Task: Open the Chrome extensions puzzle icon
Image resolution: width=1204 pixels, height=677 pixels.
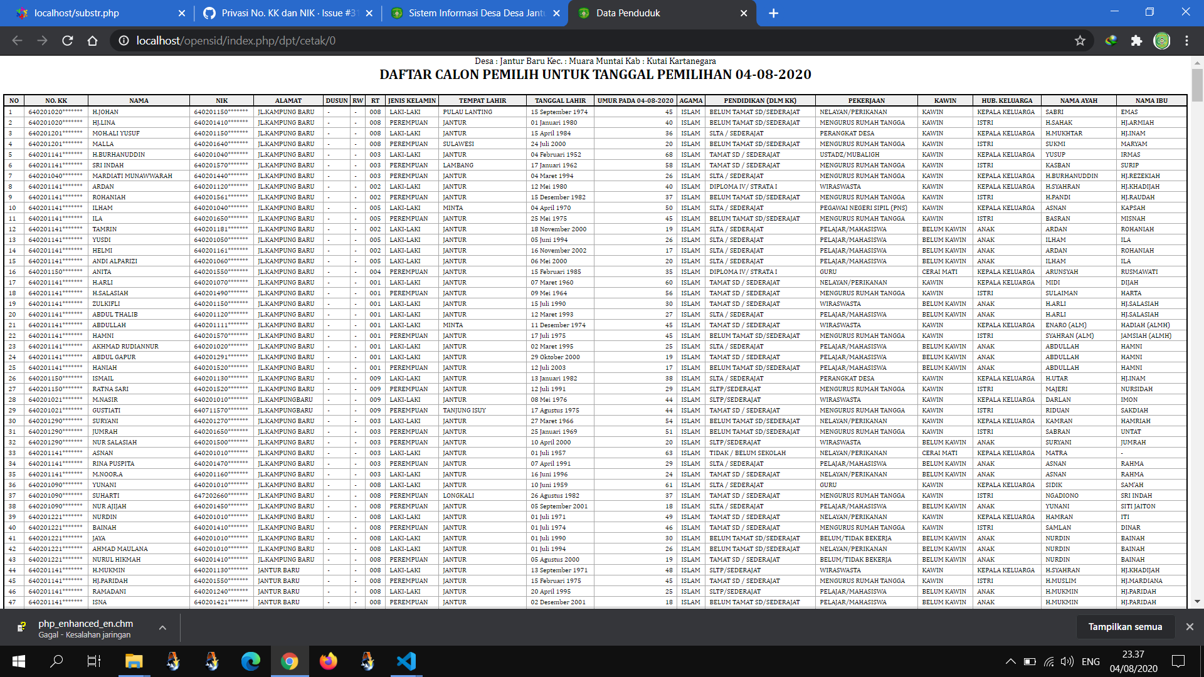Action: point(1136,41)
